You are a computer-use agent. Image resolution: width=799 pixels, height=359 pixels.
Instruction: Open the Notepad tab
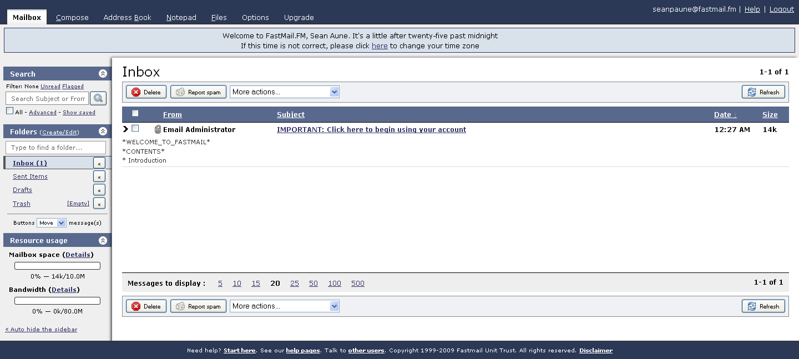[x=181, y=17]
